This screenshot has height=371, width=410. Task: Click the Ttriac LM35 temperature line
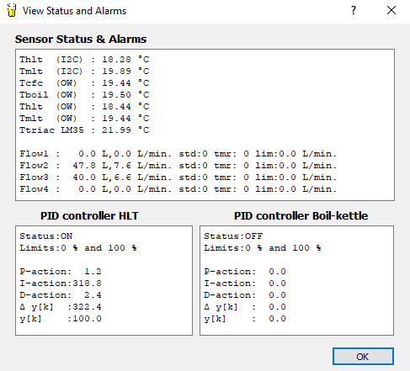coord(84,130)
